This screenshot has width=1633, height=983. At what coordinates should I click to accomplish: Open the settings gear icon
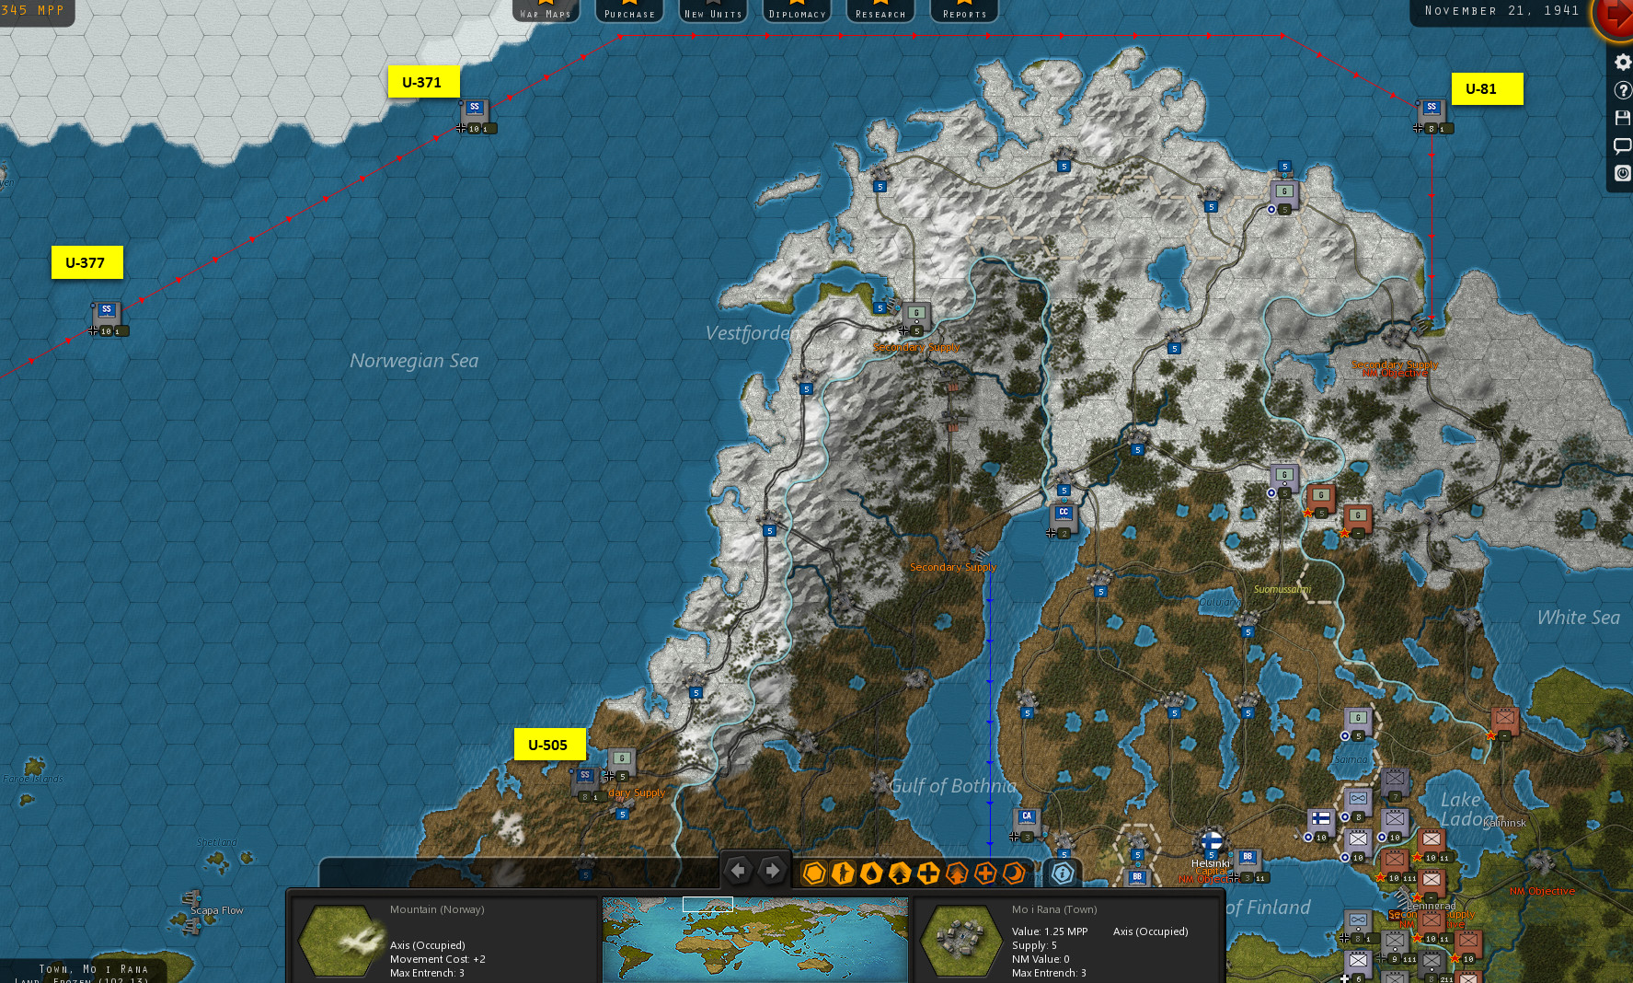pyautogui.click(x=1623, y=63)
